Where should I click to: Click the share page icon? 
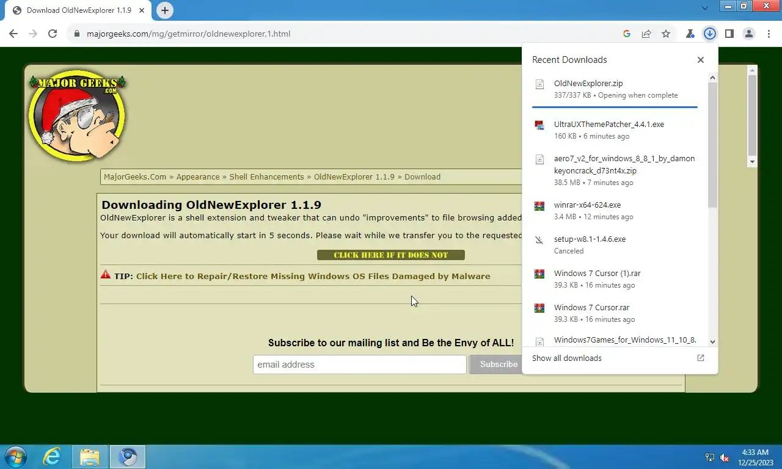646,34
